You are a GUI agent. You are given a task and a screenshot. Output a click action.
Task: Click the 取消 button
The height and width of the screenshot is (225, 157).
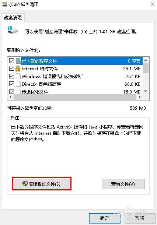pyautogui.click(x=139, y=218)
